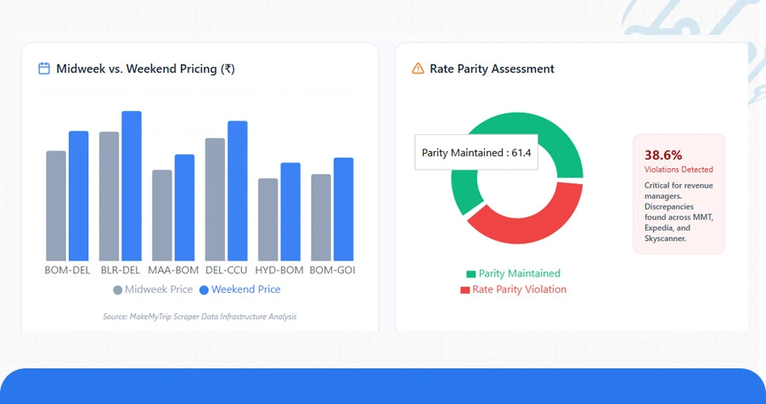Click the Parity Maintained : 61.4 tooltip
The width and height of the screenshot is (766, 404).
click(476, 153)
